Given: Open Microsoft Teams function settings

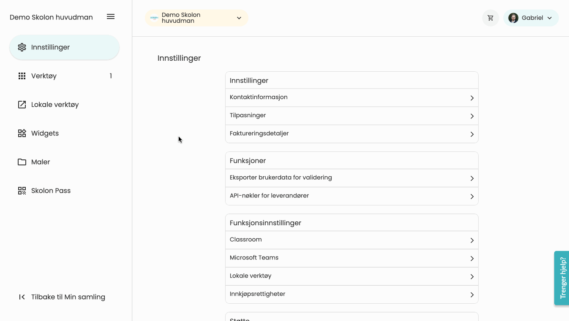Looking at the screenshot, I should point(351,258).
